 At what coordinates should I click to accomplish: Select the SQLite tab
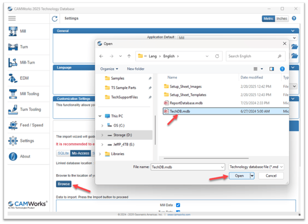(63, 153)
